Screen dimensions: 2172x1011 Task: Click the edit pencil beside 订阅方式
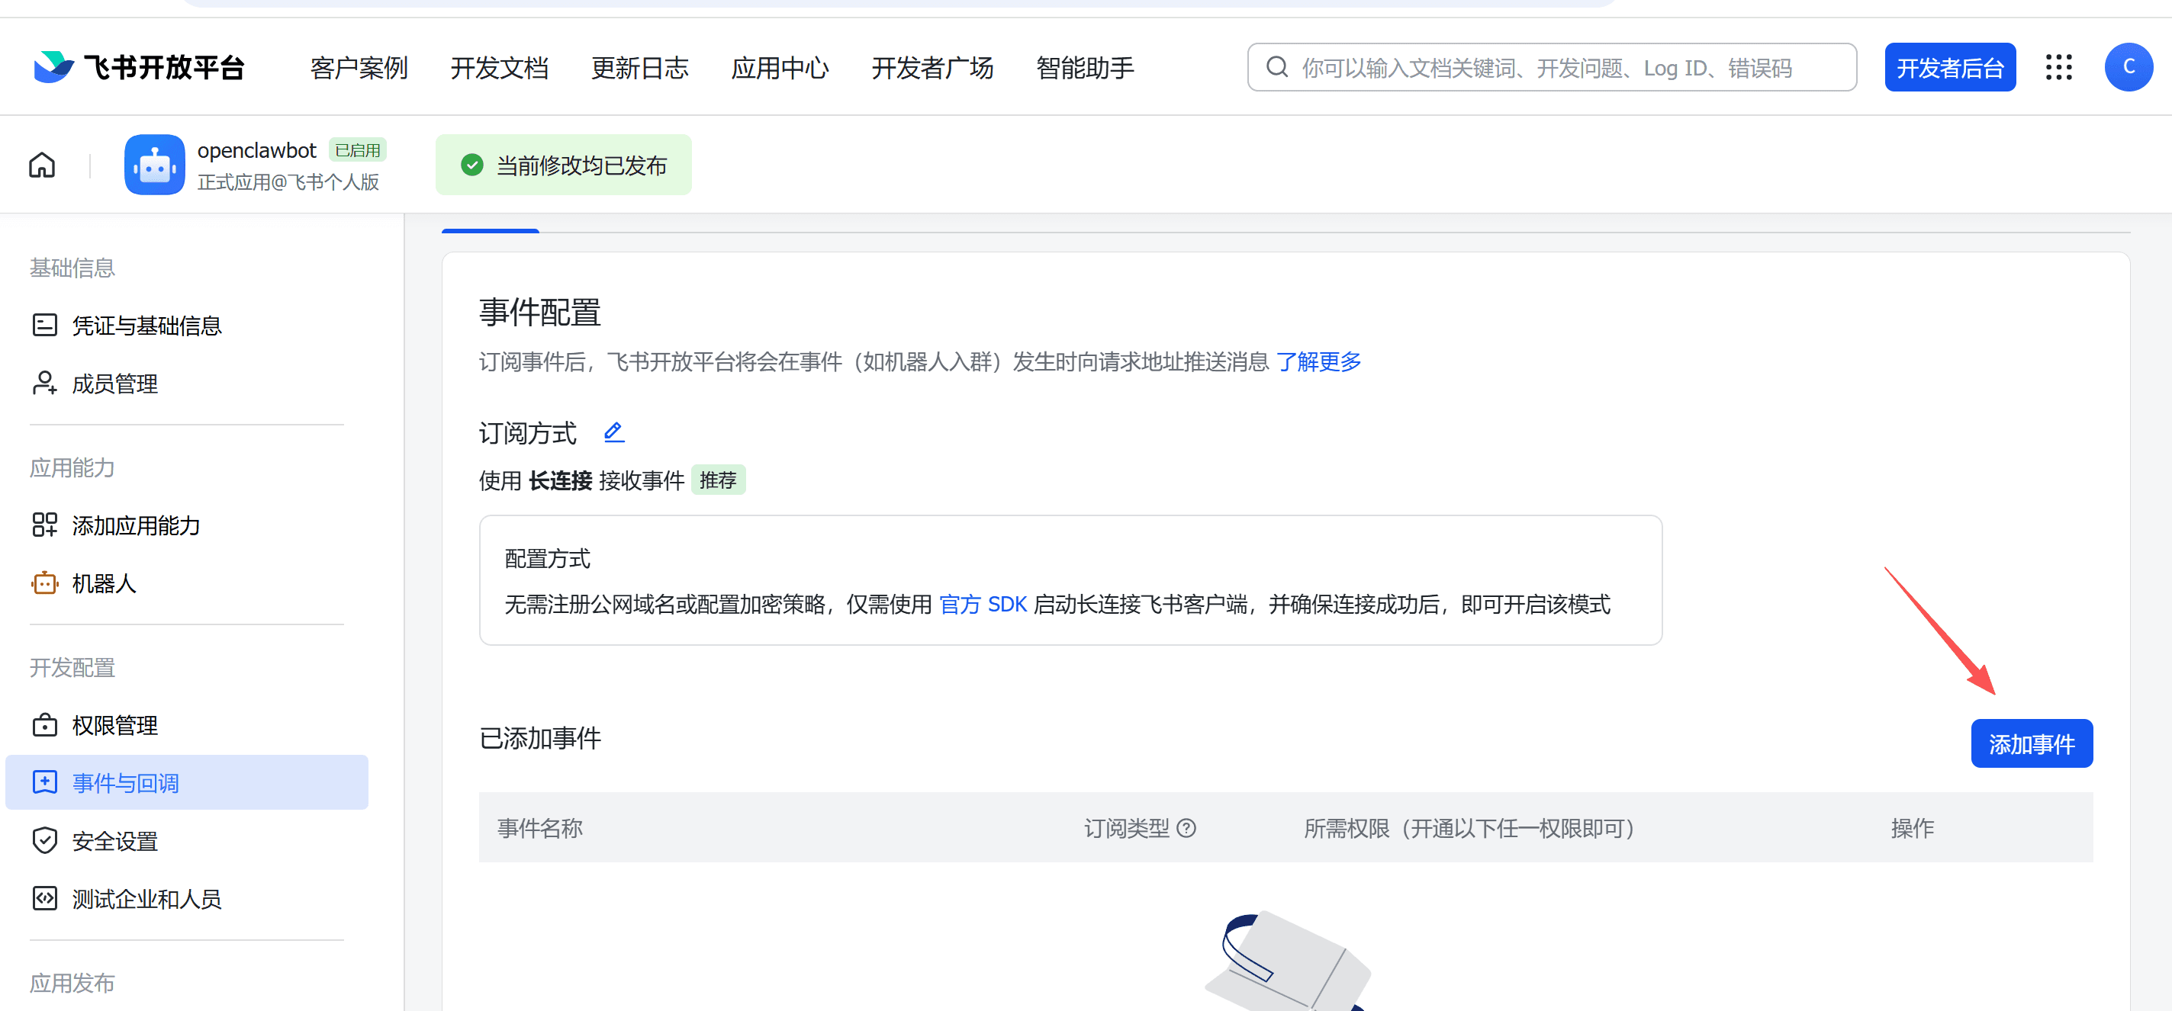click(x=614, y=432)
